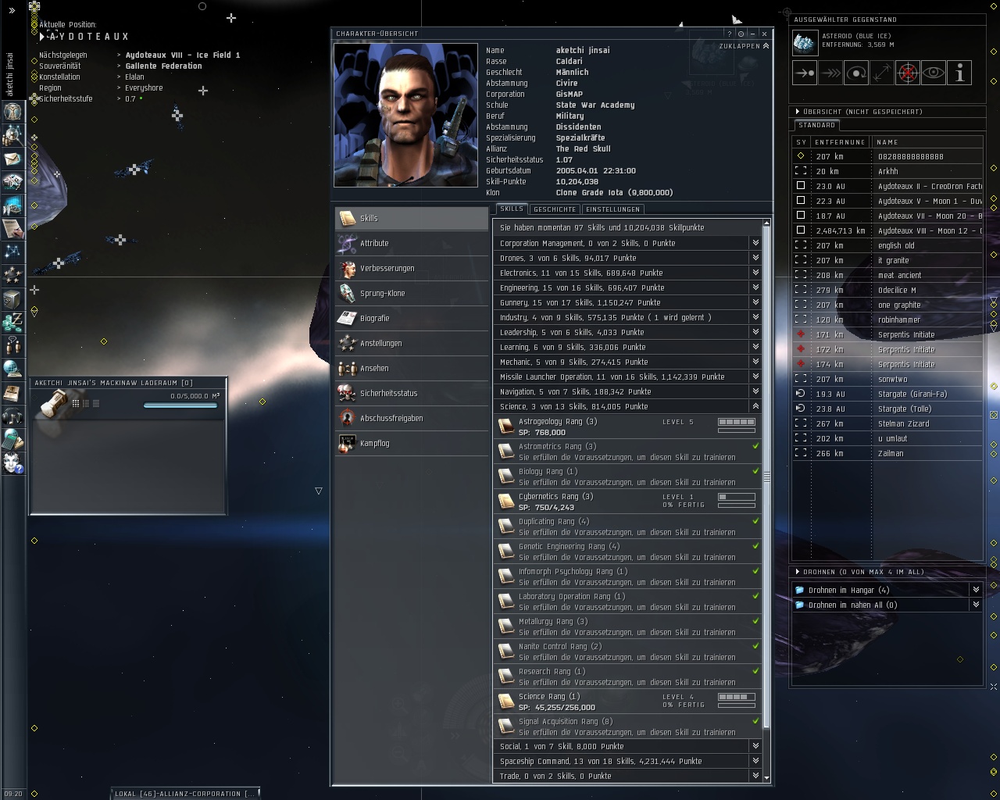Open the Sicherheitsstatus section

[412, 393]
